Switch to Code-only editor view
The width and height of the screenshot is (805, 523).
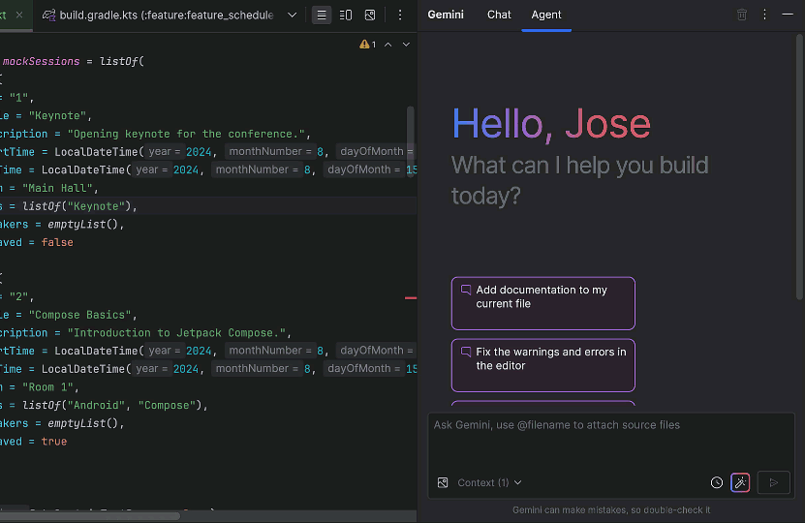(322, 15)
